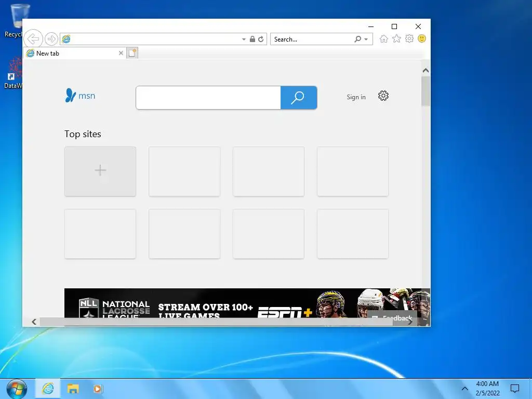Viewport: 532px width, 399px height.
Task: Open Favorites with the star icon
Action: point(396,38)
